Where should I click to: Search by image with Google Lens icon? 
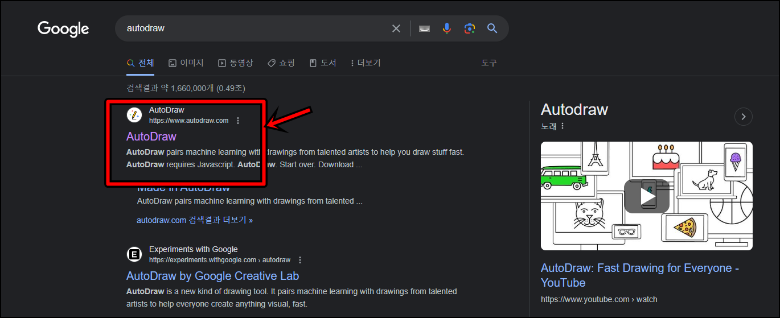470,28
